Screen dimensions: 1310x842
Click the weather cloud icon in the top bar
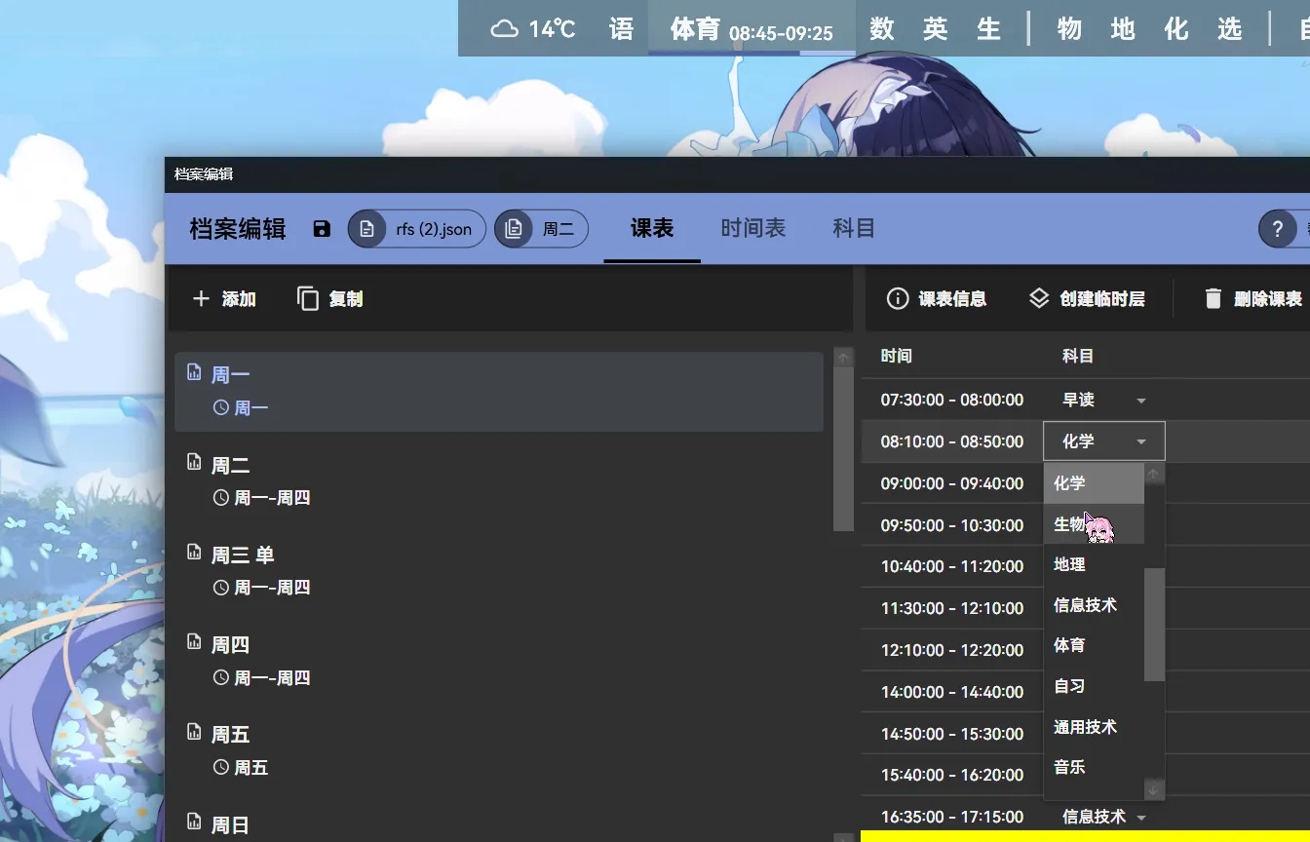503,28
